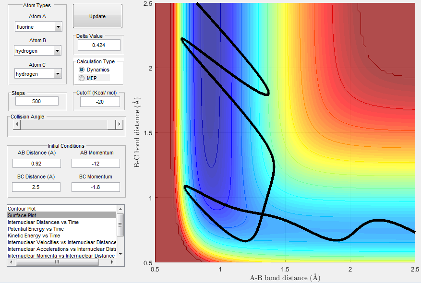Click the Collision Angle right arrow
Image resolution: width=421 pixels, height=283 pixels.
119,124
